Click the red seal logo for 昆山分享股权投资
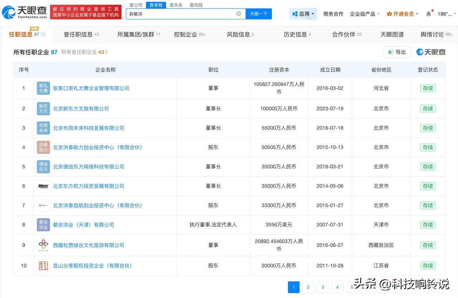The image size is (458, 298). pos(43,266)
